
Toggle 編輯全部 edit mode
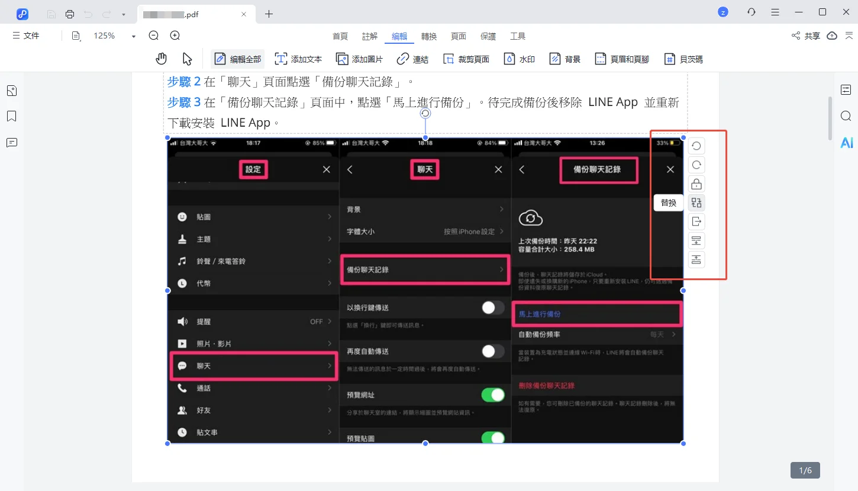point(237,59)
